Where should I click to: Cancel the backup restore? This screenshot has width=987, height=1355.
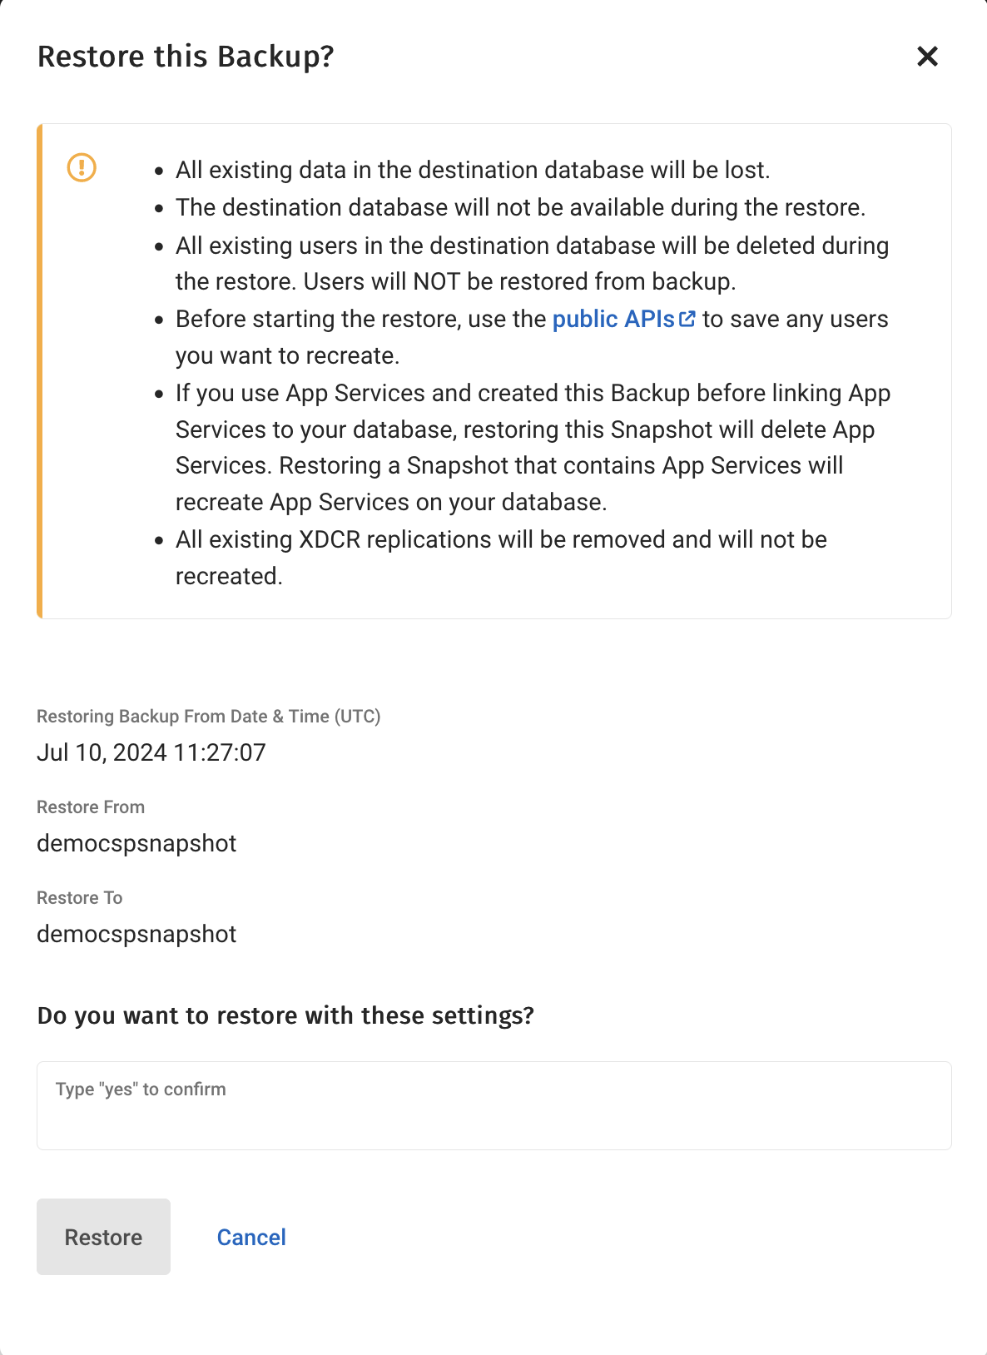coord(251,1237)
